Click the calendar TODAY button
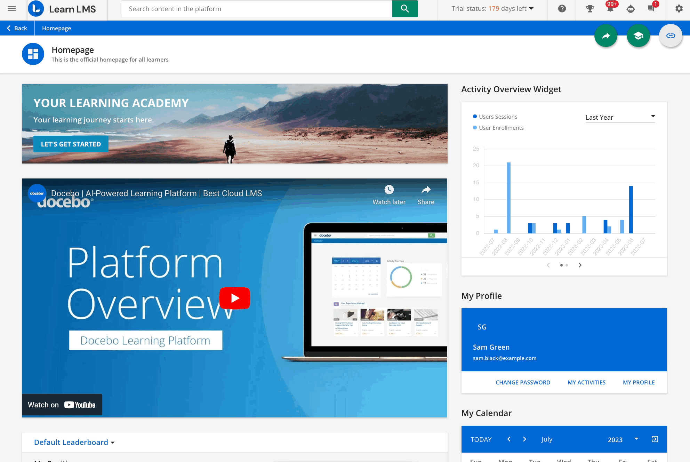Viewport: 690px width, 462px height. [481, 439]
